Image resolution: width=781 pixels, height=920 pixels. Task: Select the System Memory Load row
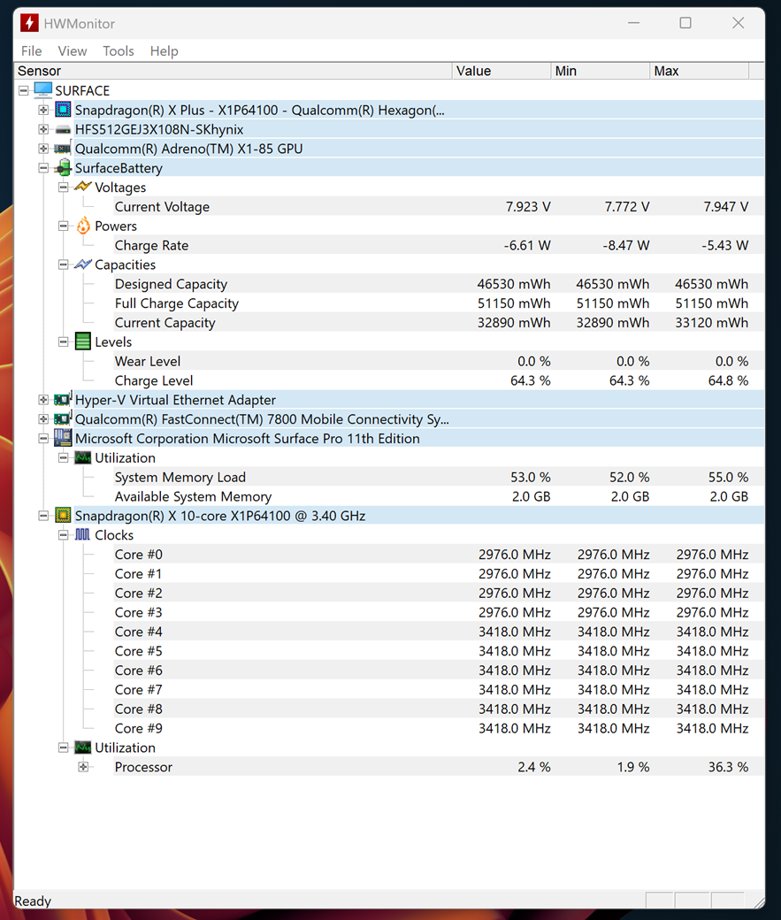439,477
